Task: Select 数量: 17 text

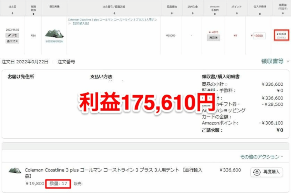Action: 58,184
